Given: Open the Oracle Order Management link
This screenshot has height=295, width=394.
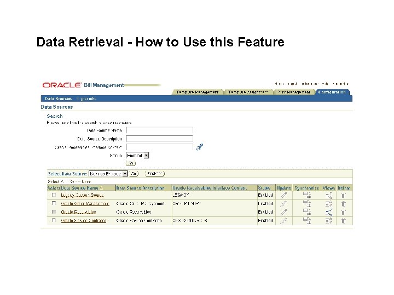Looking at the screenshot, I should click(85, 204).
